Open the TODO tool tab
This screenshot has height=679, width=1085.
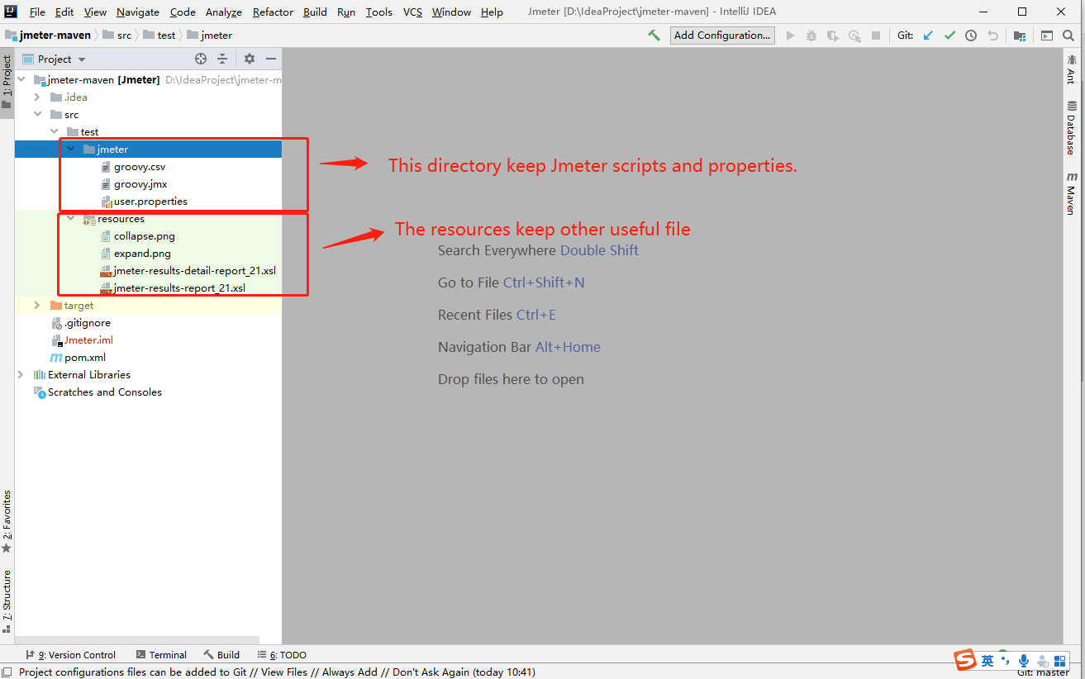282,655
